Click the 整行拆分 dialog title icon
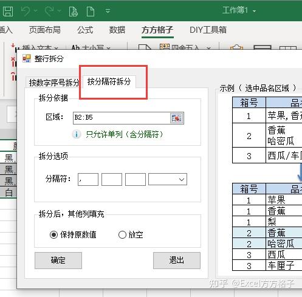This screenshot has width=302, height=297. pyautogui.click(x=27, y=58)
